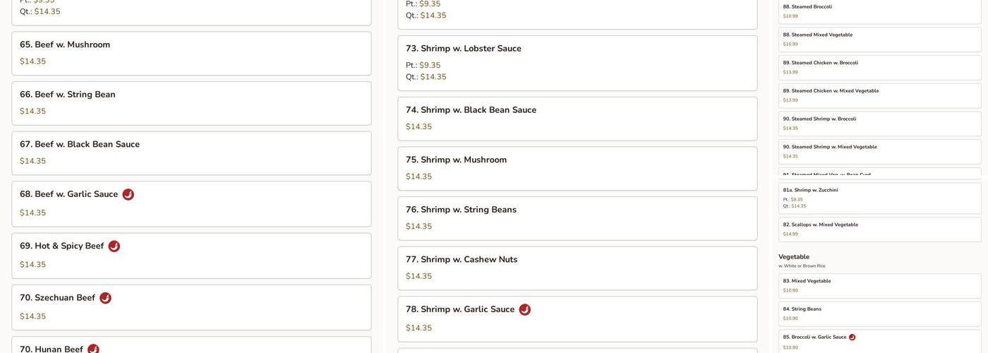Click spicy pepper icon beside Hot & Spicy Beef

pyautogui.click(x=114, y=246)
